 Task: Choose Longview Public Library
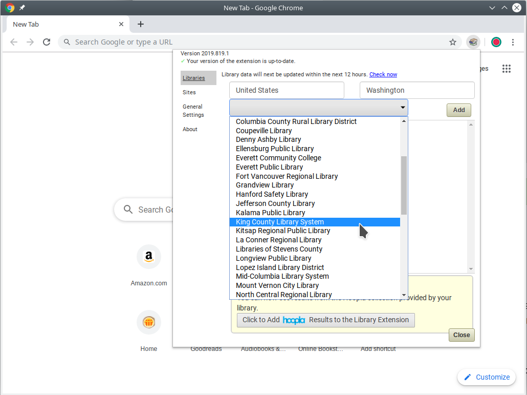point(315,258)
